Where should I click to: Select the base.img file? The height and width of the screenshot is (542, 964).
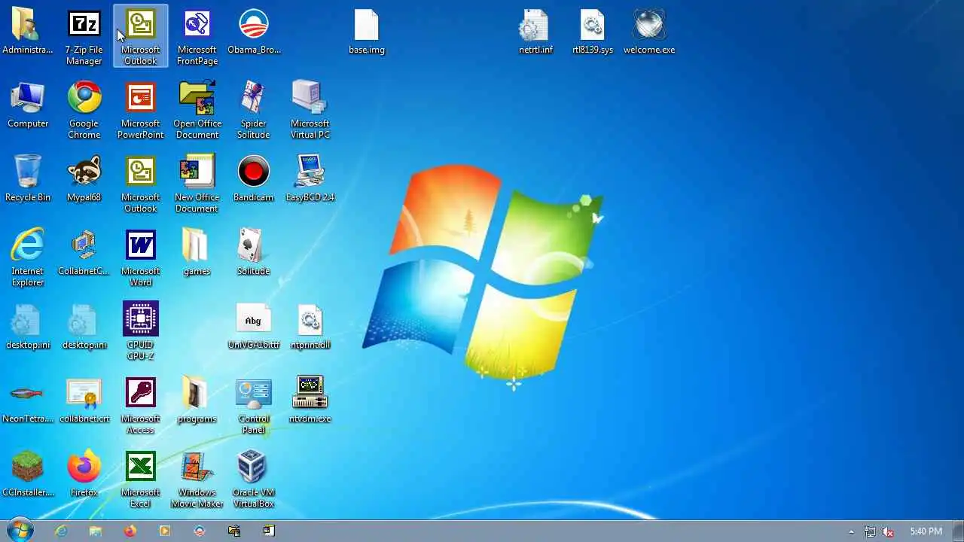[367, 32]
